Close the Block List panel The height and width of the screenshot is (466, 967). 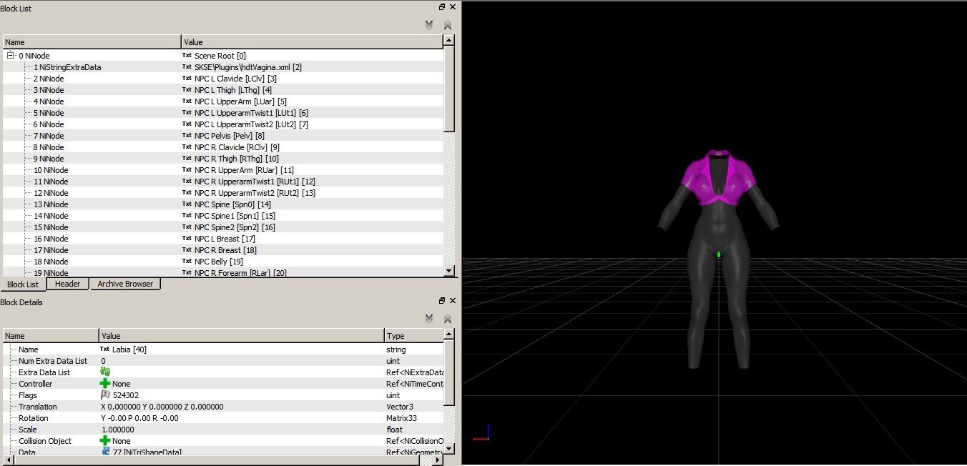[x=453, y=7]
